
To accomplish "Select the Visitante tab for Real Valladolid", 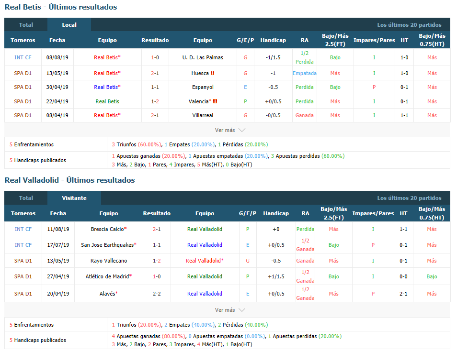I will 74,198.
